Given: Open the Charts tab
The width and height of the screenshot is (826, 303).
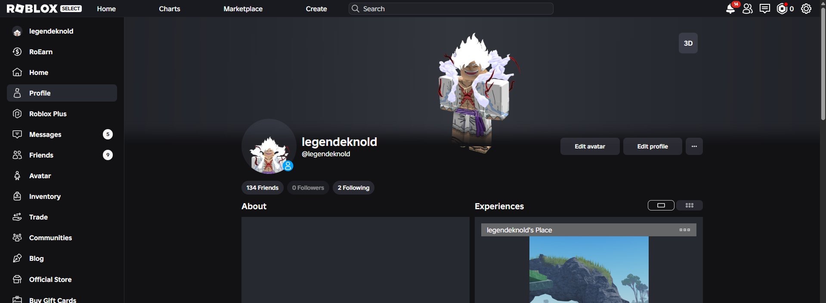Looking at the screenshot, I should click(x=170, y=9).
